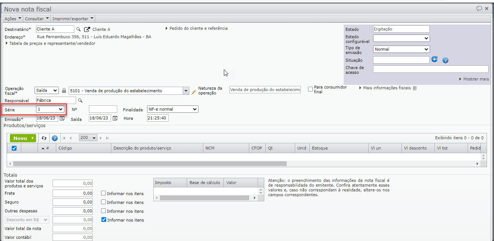Go to previous page of product items
This screenshot has width=494, height=241.
click(71, 138)
